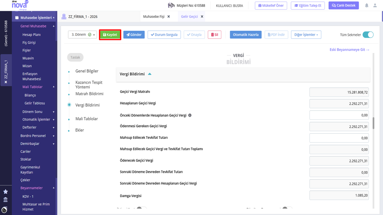Click the Otomatik Hazırla button
Image resolution: width=383 pixels, height=215 pixels.
(246, 35)
